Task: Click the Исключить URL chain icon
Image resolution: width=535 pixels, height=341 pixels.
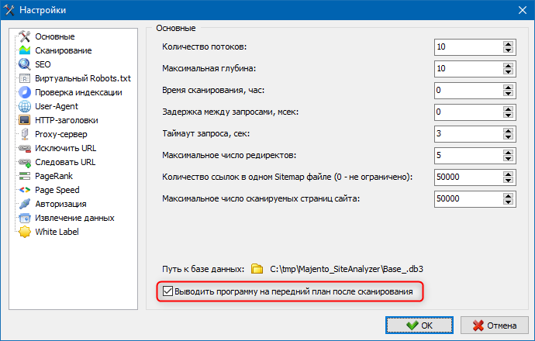Action: (25, 148)
